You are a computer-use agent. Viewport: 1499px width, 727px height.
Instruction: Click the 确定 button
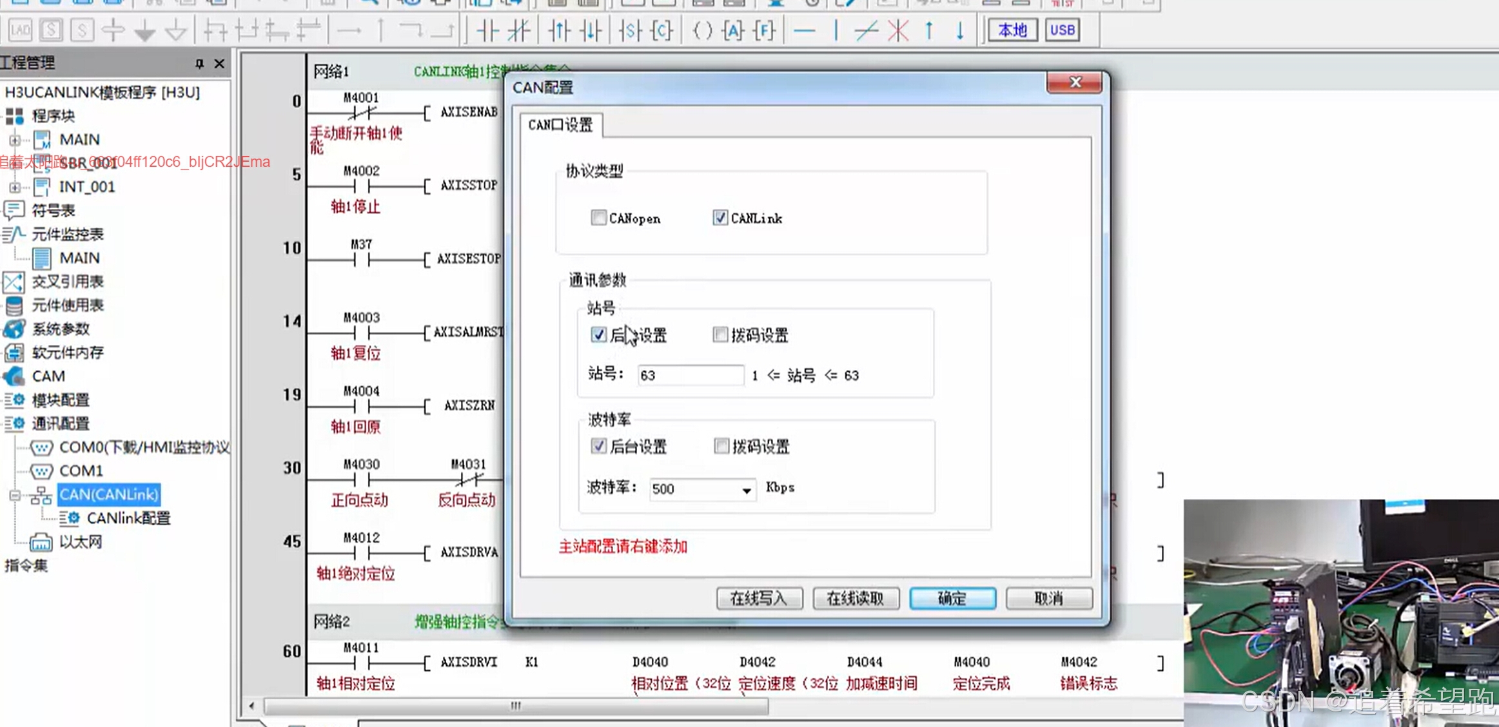tap(952, 598)
